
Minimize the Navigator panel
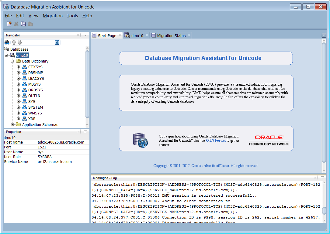(x=85, y=35)
